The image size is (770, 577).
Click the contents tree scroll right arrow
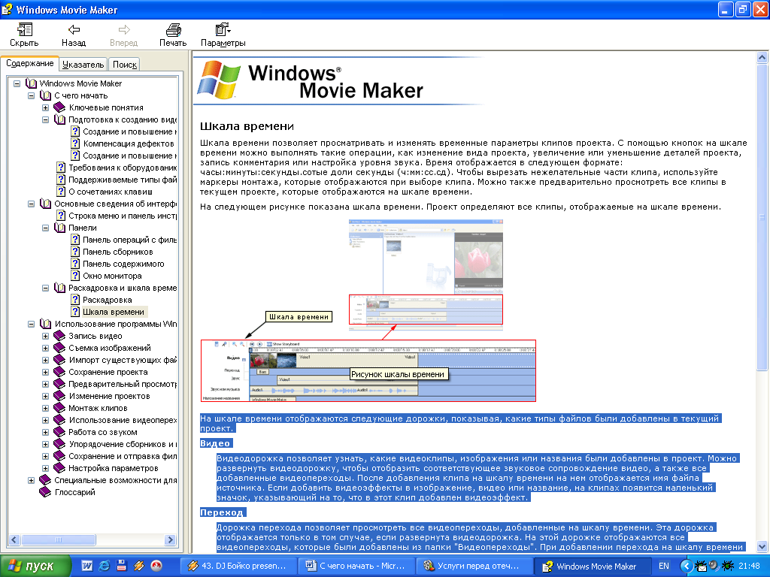pos(171,539)
